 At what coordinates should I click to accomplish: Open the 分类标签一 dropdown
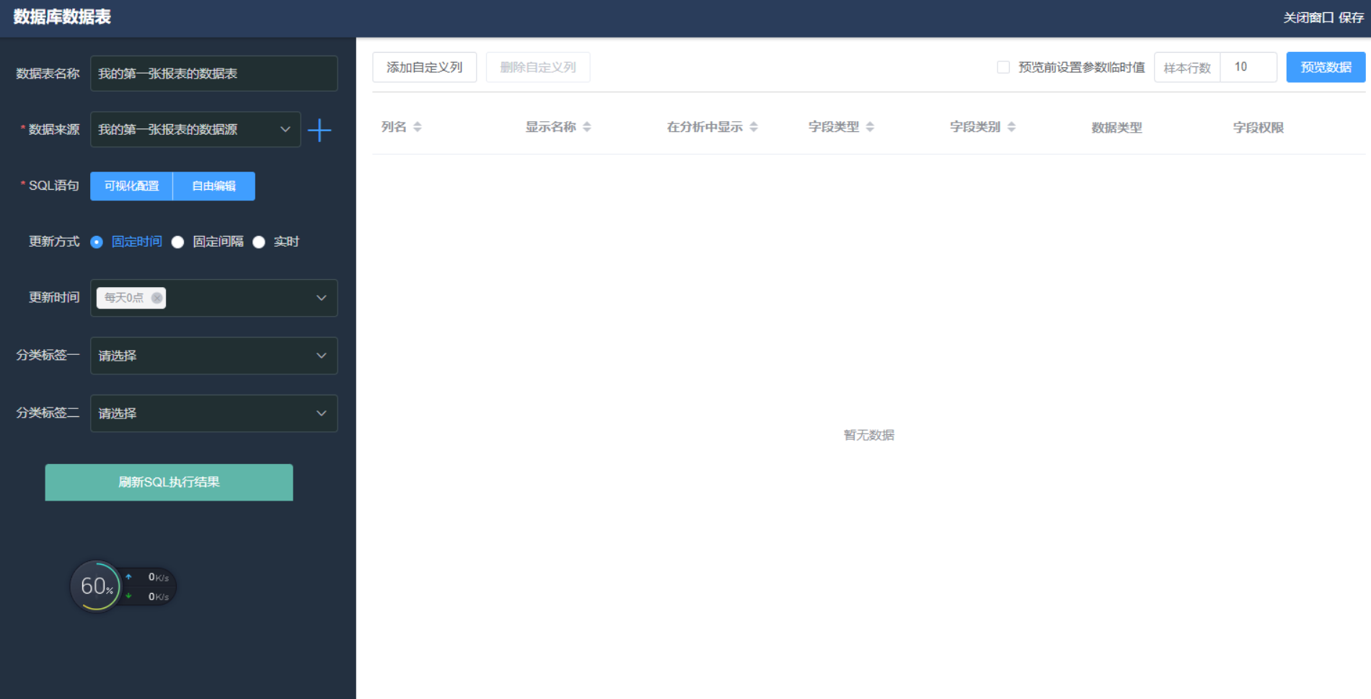[213, 356]
